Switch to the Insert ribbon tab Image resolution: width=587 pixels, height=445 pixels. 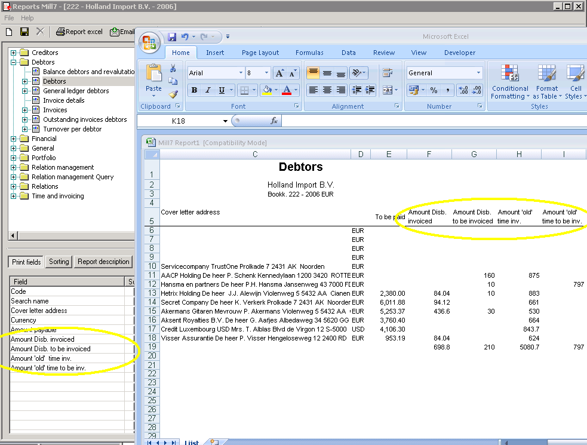click(x=215, y=53)
